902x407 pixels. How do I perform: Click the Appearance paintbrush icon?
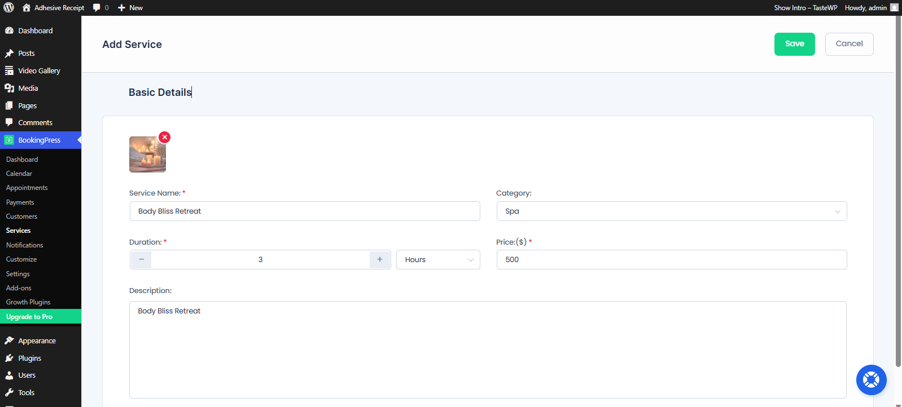[x=9, y=340]
